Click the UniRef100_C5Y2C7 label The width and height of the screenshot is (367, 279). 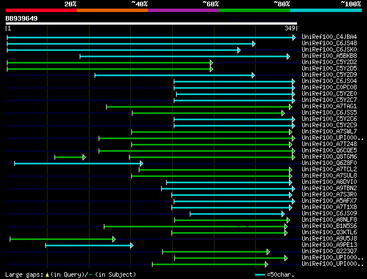click(329, 100)
